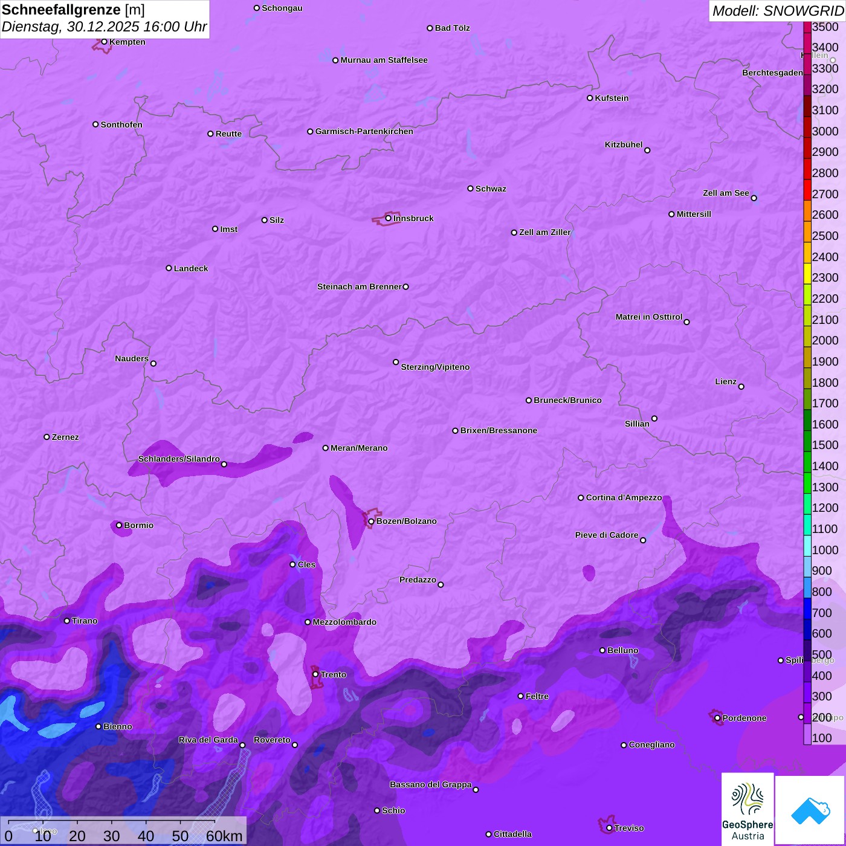
Task: Select the "Brixen/Bressanone" label
Action: coord(499,430)
